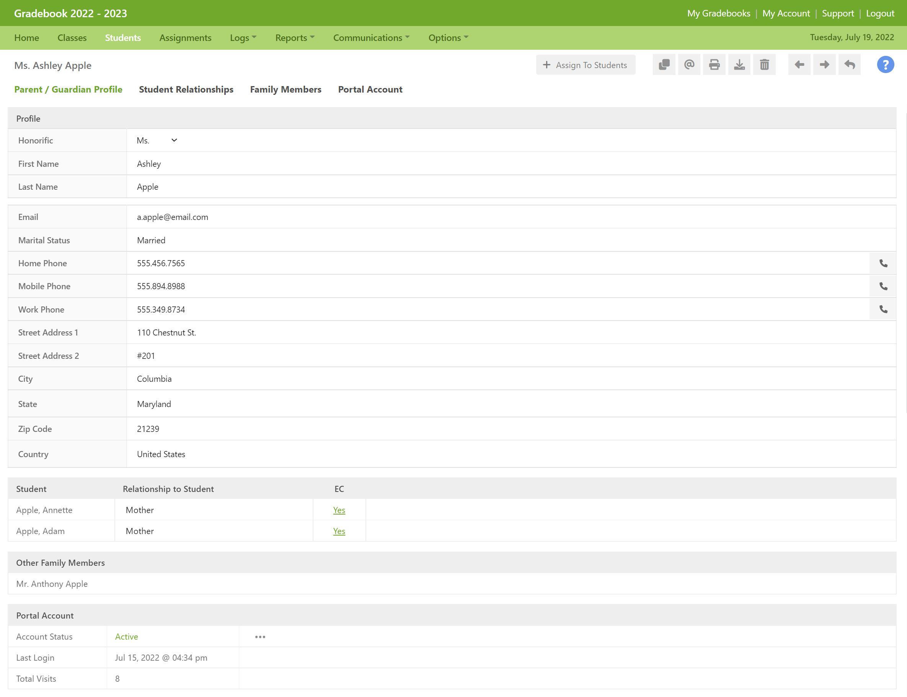Open the Family Members tab
This screenshot has width=907, height=697.
coord(285,90)
